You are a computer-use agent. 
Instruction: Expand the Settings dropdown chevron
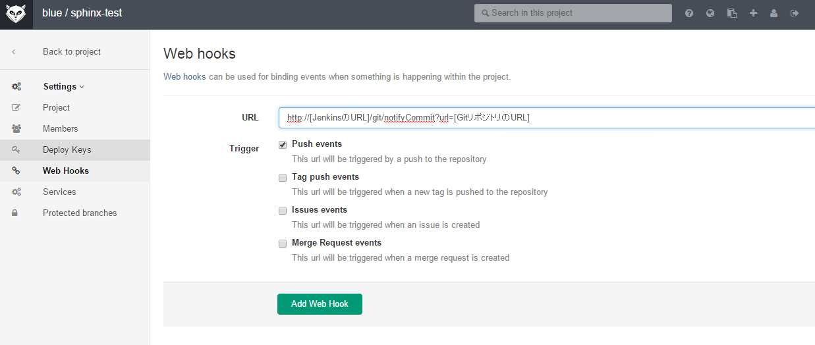[82, 87]
